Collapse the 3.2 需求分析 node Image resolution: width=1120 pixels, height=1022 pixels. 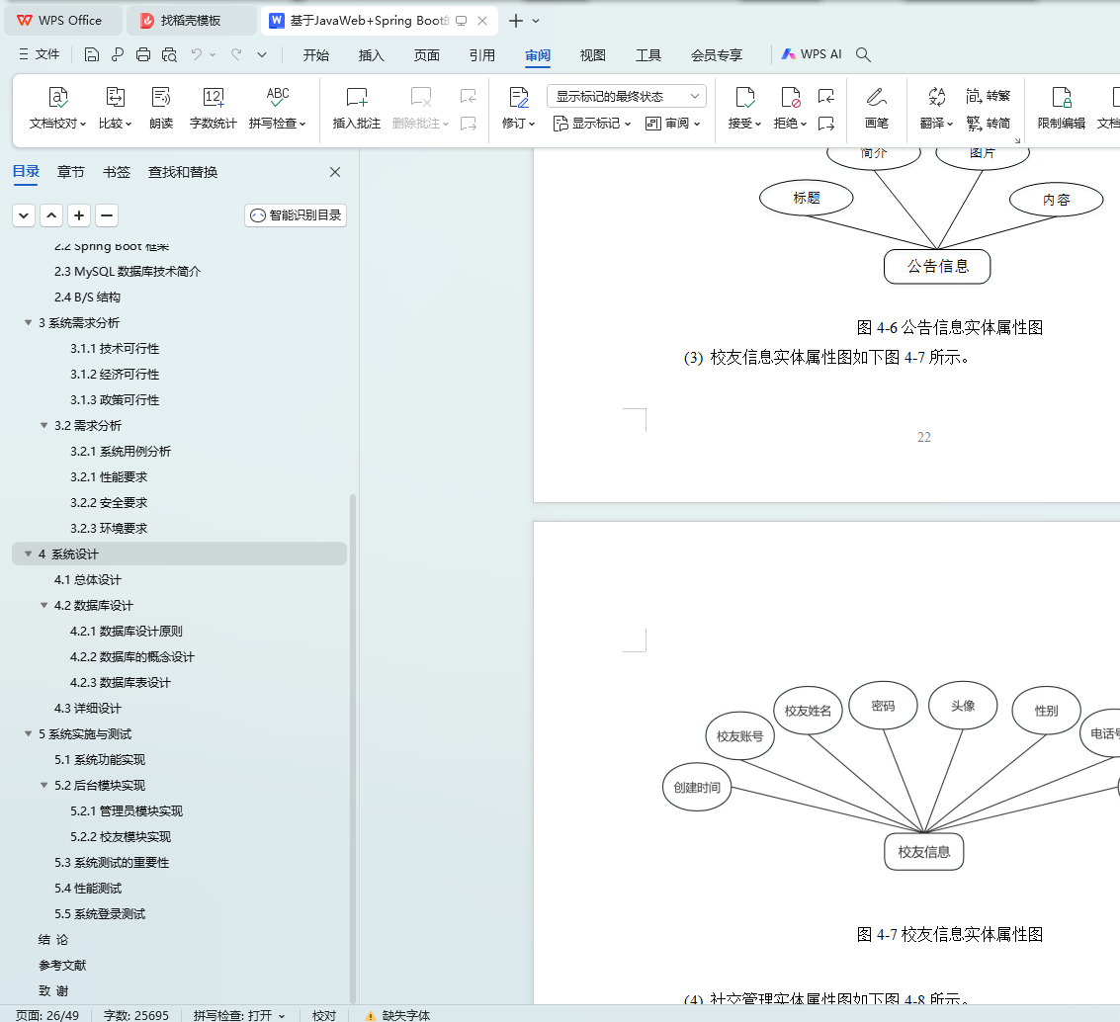tap(43, 426)
